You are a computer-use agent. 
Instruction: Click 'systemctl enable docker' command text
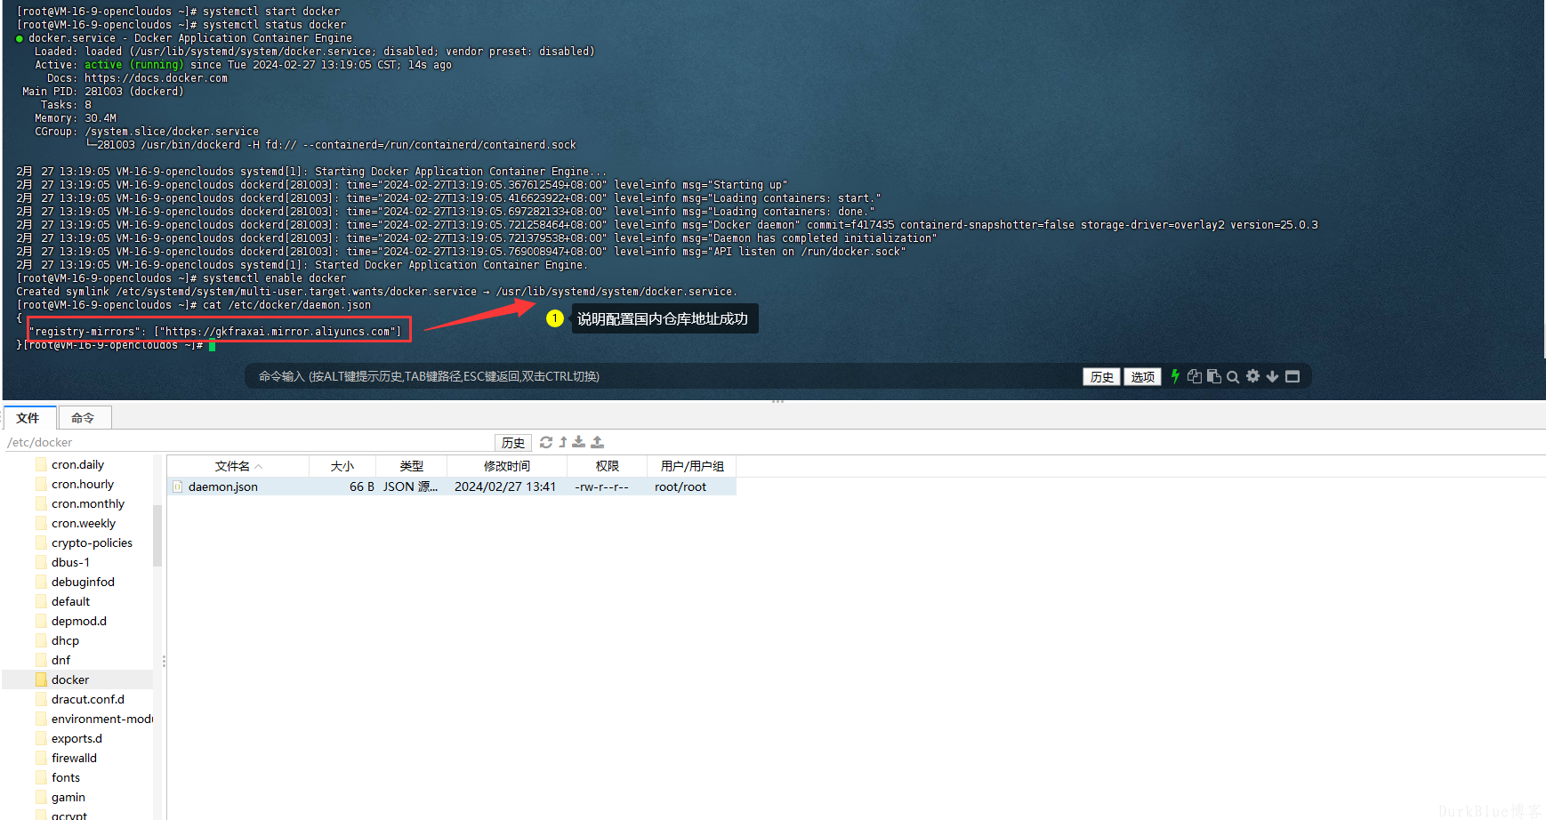coord(274,278)
